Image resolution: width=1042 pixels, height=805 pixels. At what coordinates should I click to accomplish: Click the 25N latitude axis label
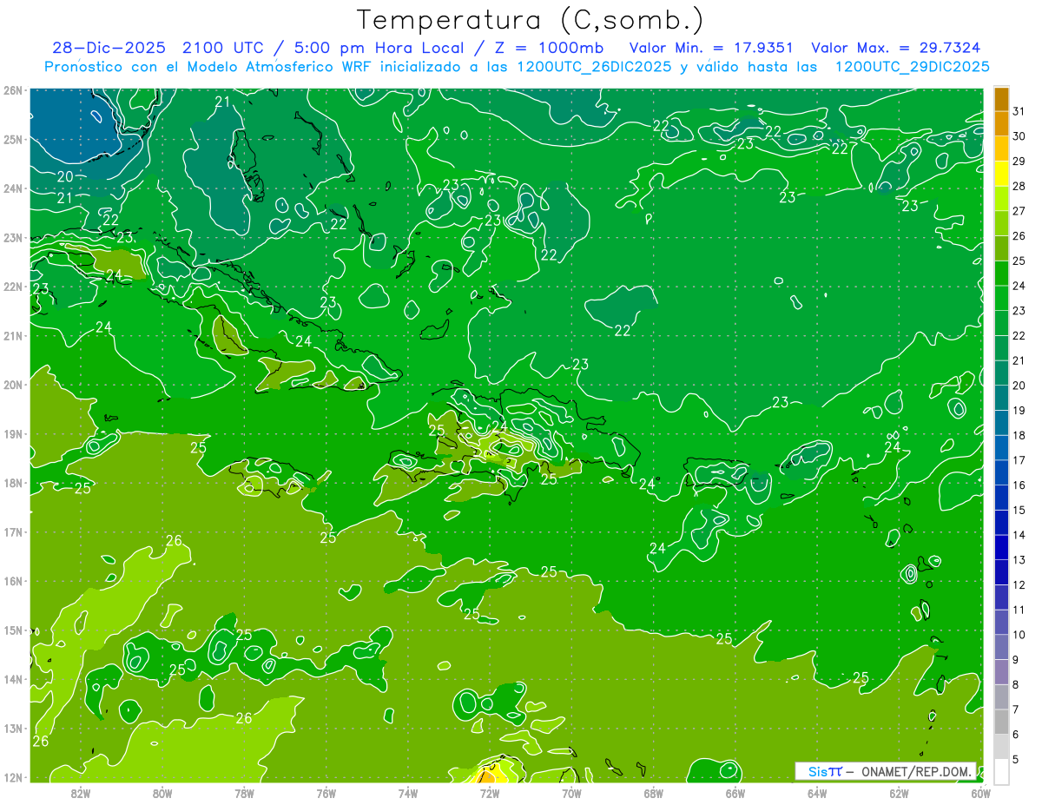13,139
